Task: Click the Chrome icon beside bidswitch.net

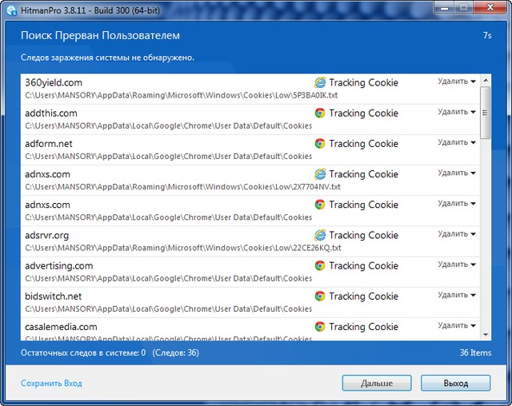Action: 320,296
